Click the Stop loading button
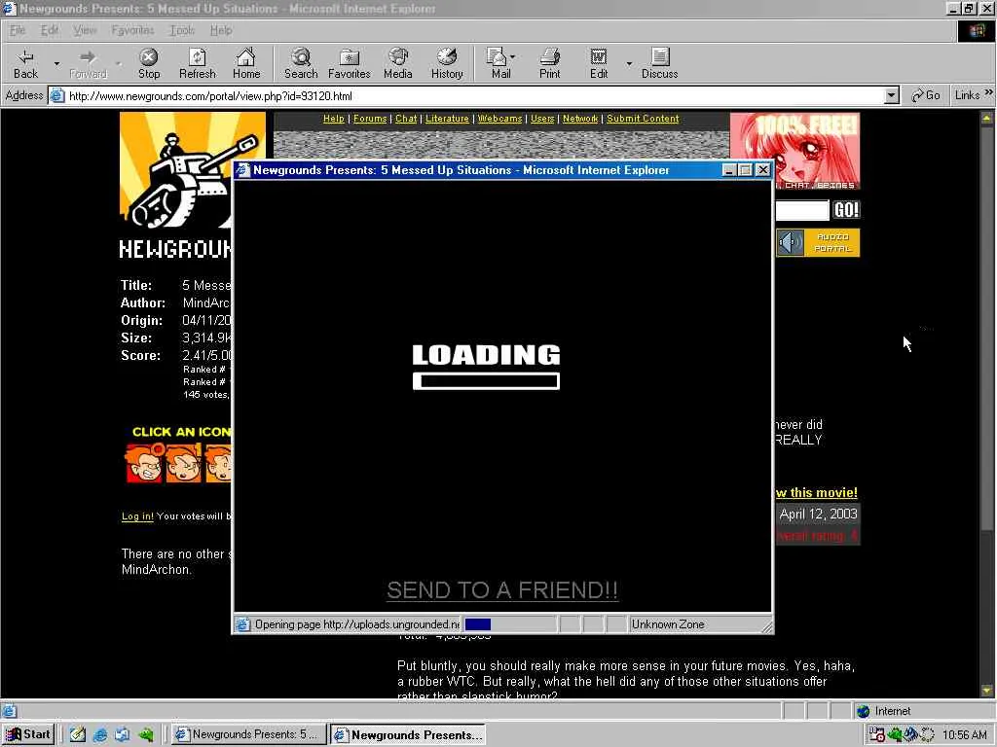This screenshot has height=747, width=997. [149, 63]
